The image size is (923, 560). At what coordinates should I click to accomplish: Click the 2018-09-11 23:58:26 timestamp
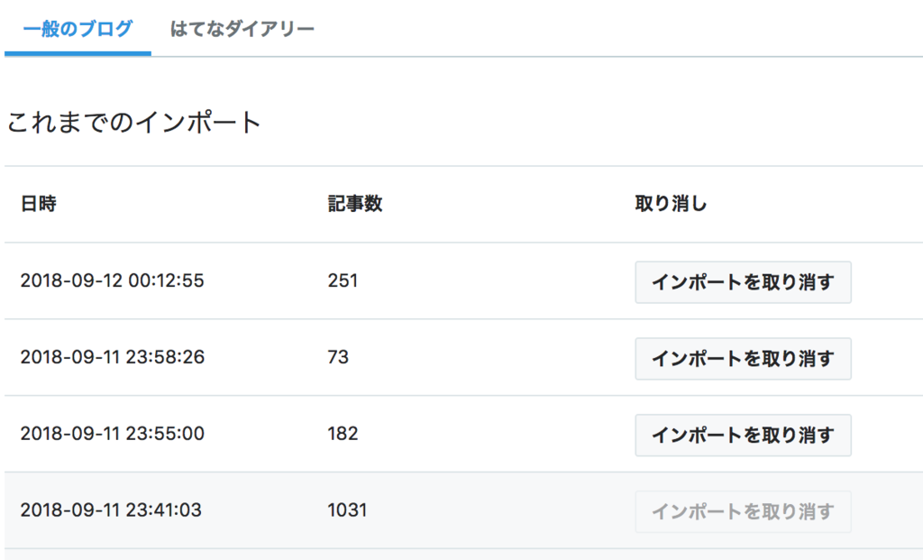point(113,357)
